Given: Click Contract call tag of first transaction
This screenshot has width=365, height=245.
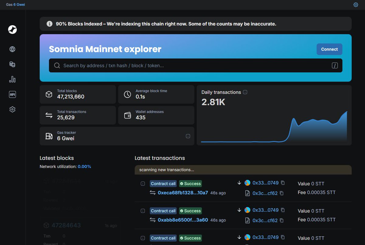Looking at the screenshot, I should pyautogui.click(x=163, y=184).
